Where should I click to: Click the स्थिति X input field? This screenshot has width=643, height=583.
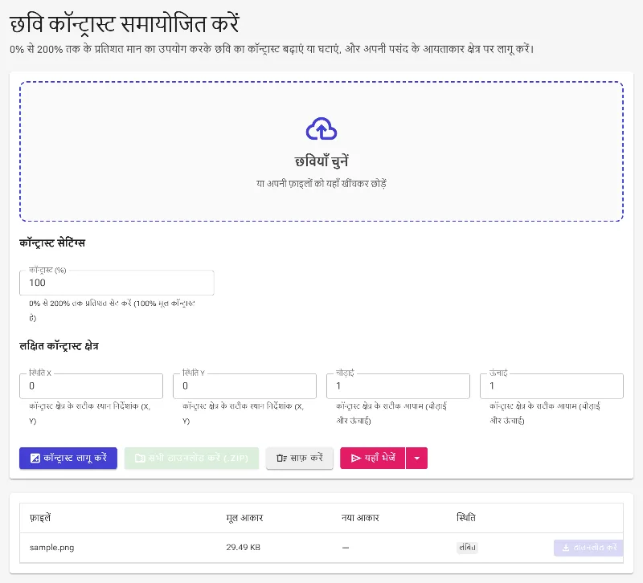pyautogui.click(x=91, y=386)
